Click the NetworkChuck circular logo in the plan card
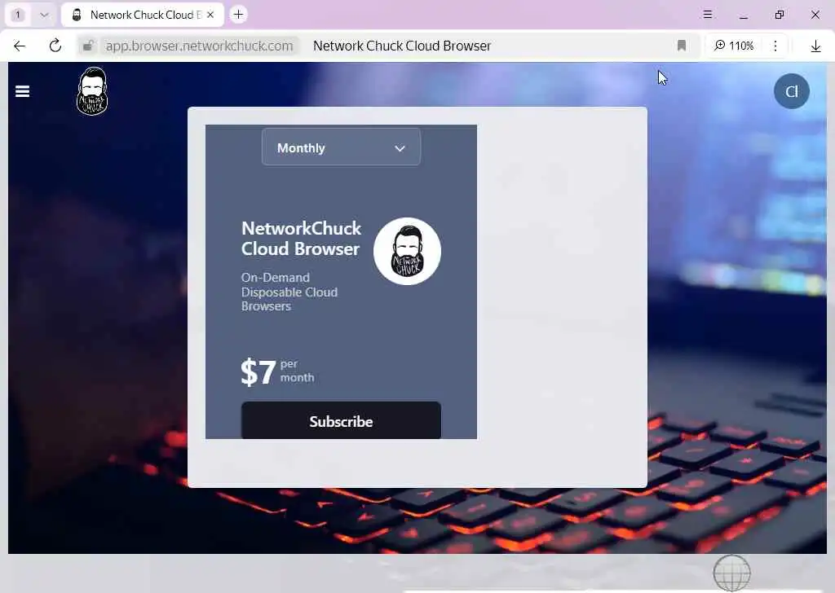 (407, 251)
